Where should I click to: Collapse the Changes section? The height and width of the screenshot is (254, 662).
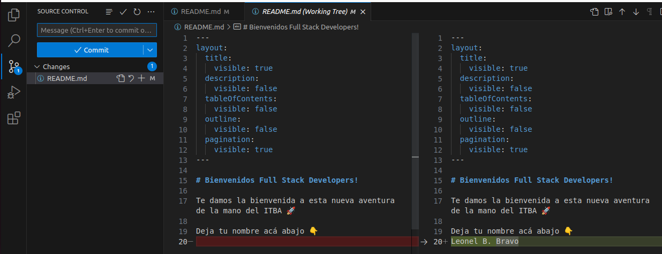coord(37,67)
